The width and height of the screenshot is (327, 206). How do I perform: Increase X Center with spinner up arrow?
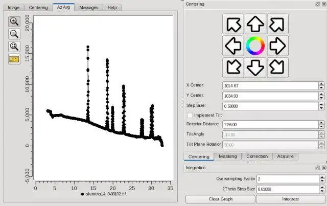[x=321, y=84]
